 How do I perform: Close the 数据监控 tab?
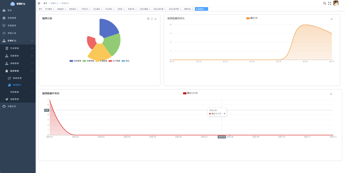click(x=65, y=9)
